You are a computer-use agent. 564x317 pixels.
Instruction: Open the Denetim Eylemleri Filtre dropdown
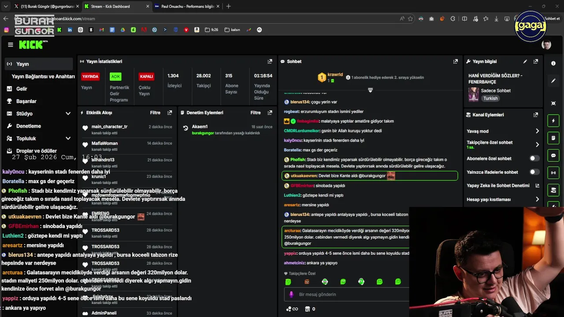click(256, 113)
